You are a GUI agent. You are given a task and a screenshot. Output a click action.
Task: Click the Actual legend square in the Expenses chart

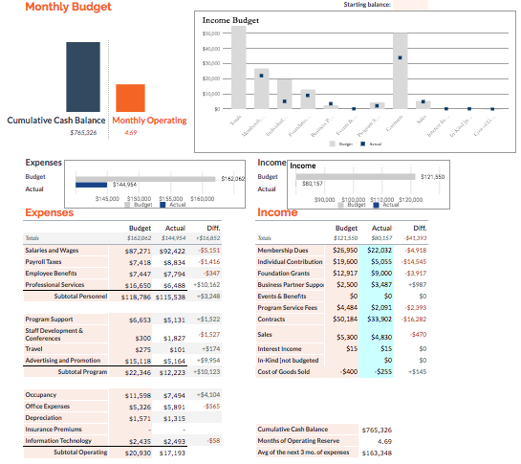163,205
